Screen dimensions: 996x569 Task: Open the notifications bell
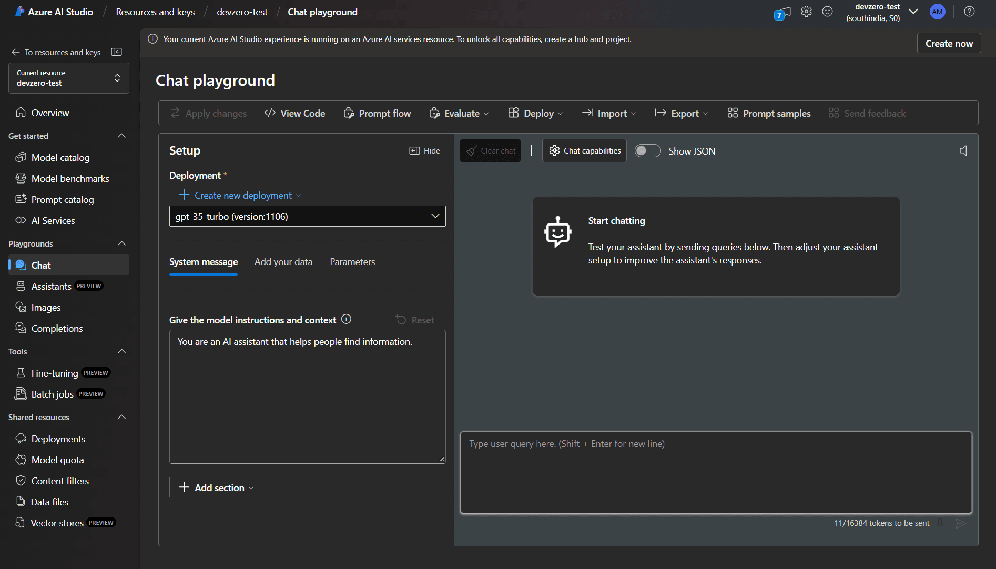click(782, 12)
